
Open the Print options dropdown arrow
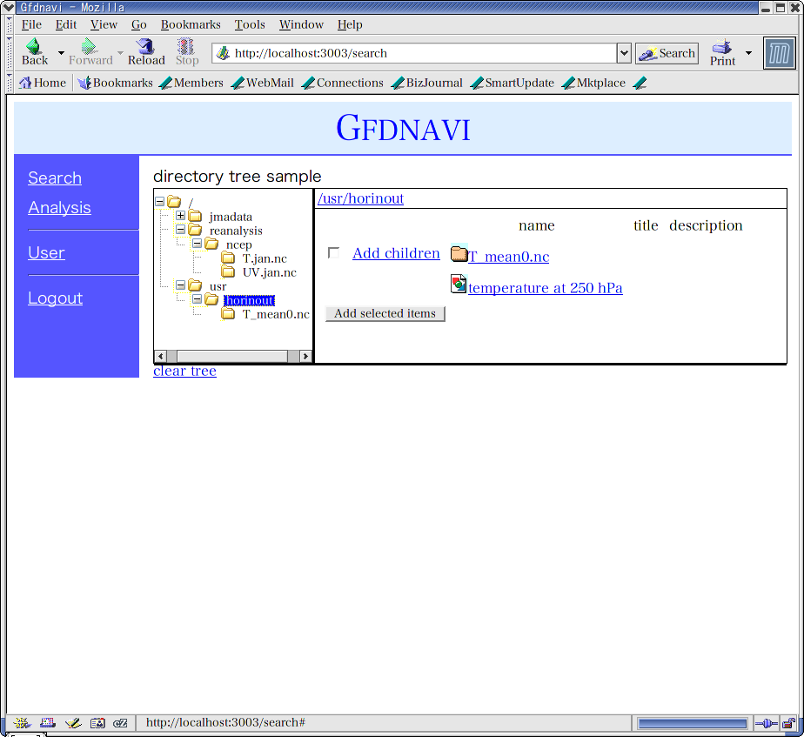(748, 53)
